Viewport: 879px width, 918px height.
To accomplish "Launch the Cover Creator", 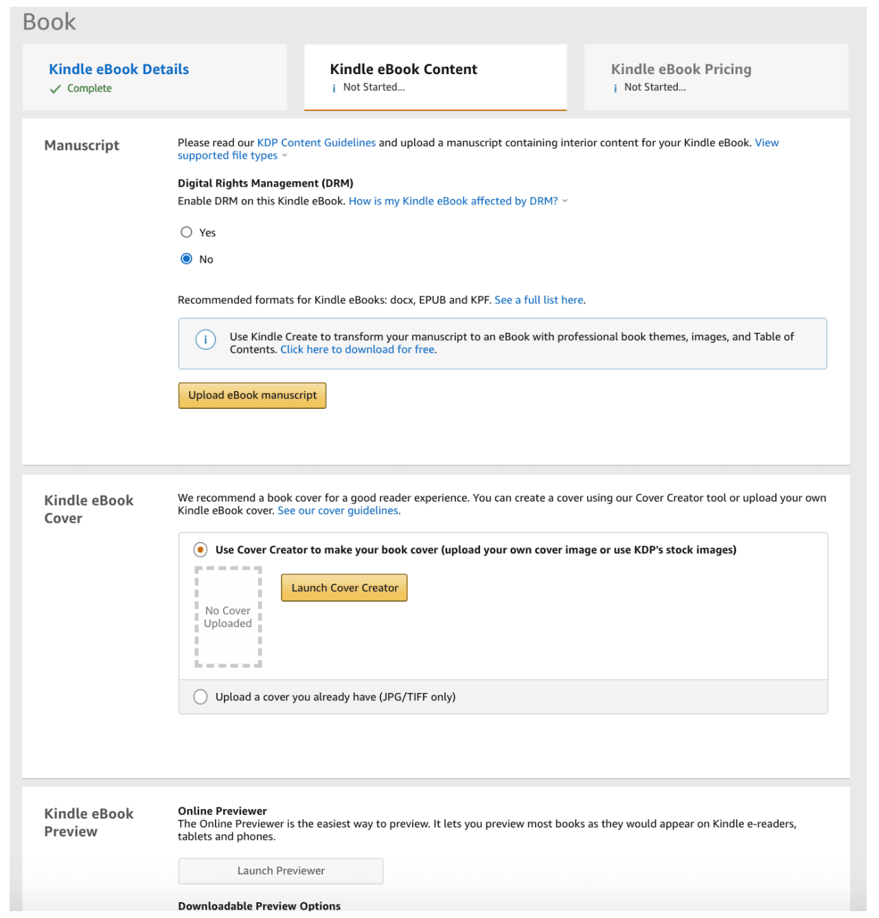I will [x=343, y=587].
